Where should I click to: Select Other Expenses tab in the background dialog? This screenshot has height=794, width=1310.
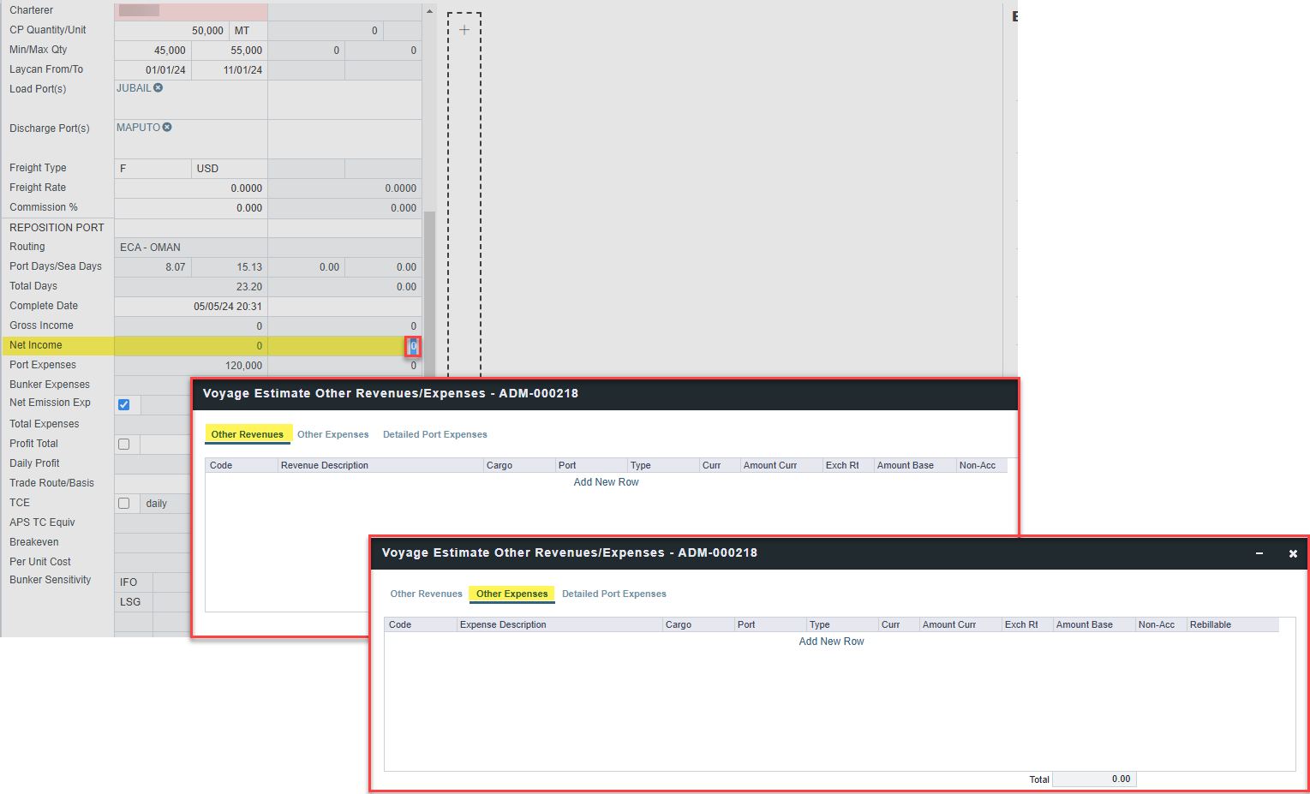pos(332,434)
